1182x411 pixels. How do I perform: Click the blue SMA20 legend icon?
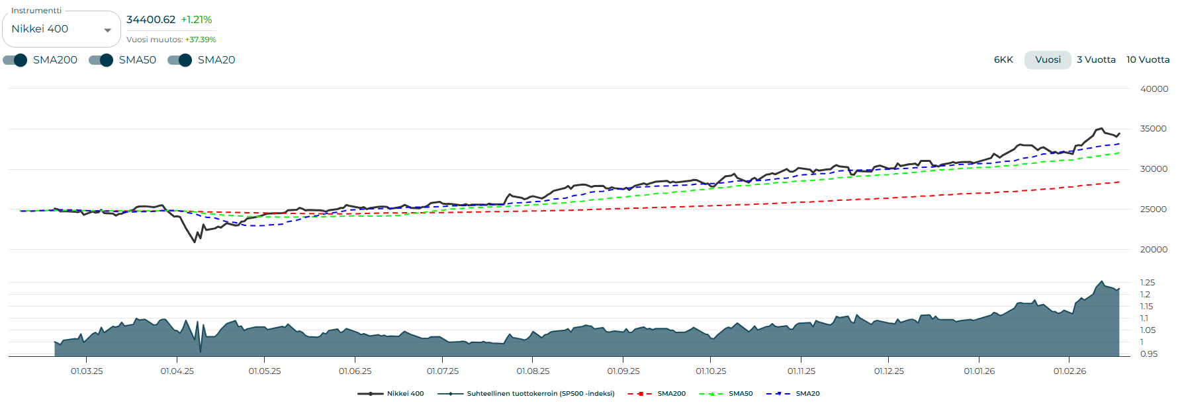(x=778, y=394)
